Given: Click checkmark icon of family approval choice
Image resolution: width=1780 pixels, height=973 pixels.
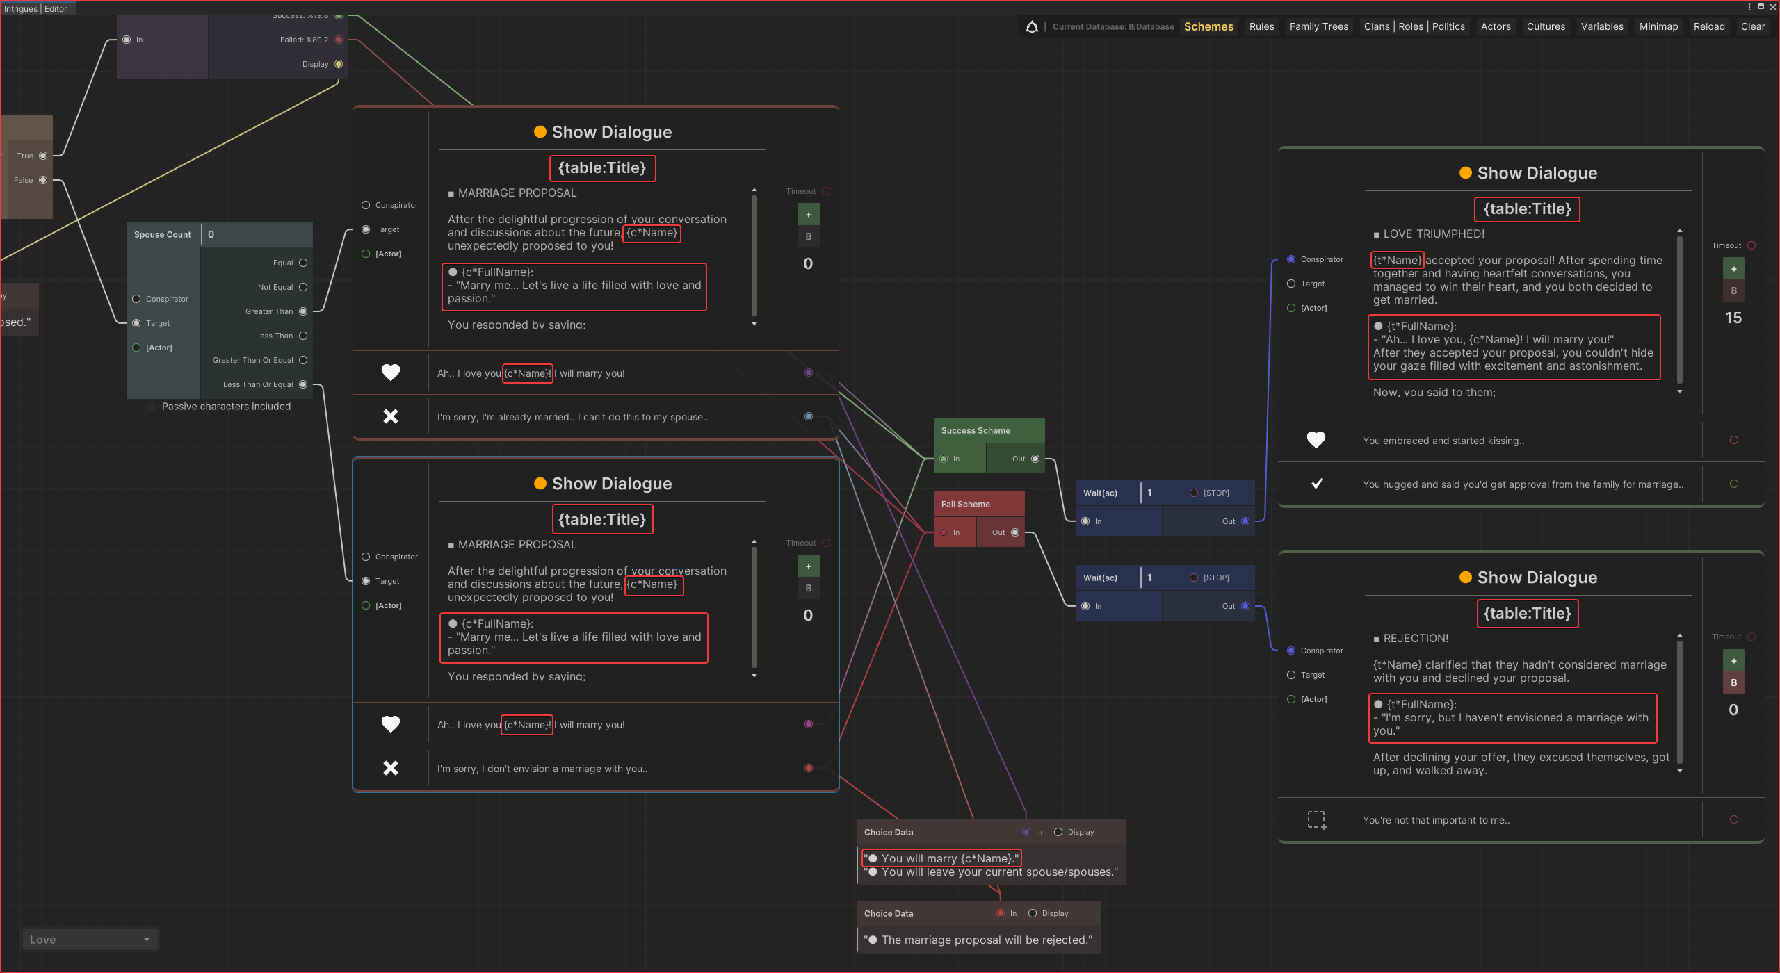Looking at the screenshot, I should tap(1316, 484).
